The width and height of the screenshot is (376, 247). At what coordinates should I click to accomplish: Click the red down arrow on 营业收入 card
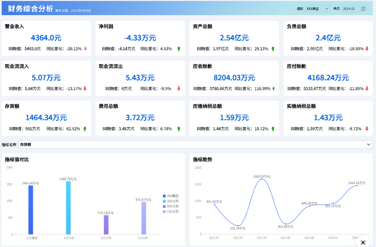(x=85, y=48)
